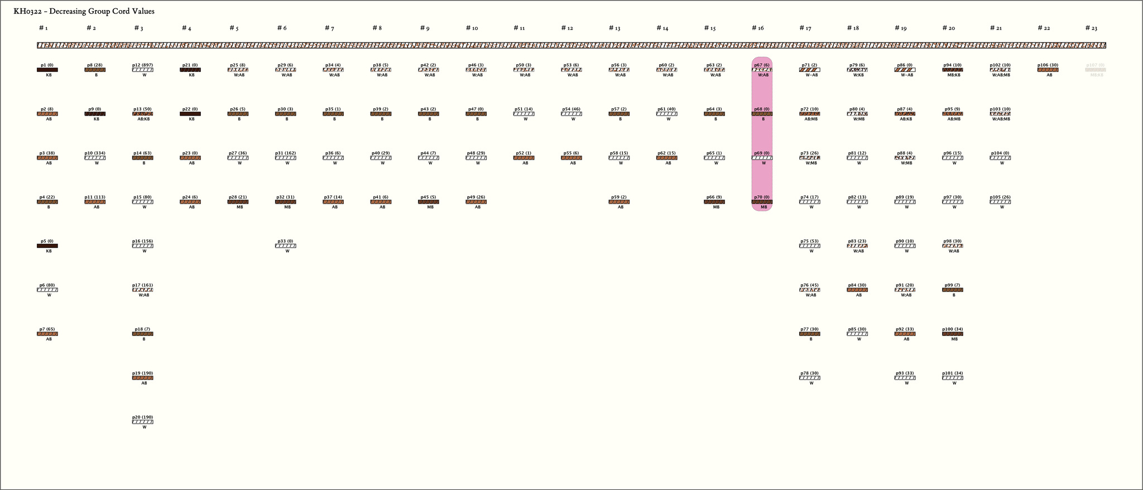The height and width of the screenshot is (490, 1143).
Task: Select the p103 (10) W:AB:MB cord
Action: point(1000,114)
